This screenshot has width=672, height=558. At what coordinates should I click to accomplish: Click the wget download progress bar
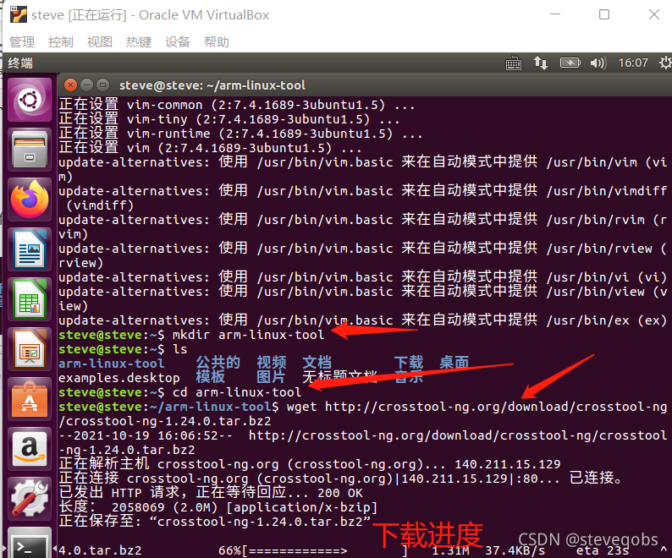tap(325, 550)
